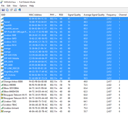Screen dimensions: 128x113
Task: Click average signal quality 72.5
Action: (x=85, y=85)
